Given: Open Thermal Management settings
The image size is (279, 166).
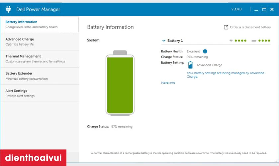Looking at the screenshot, I should click(x=40, y=59).
